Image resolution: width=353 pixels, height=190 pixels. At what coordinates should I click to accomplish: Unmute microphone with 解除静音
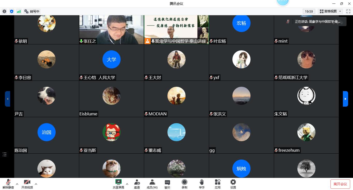(x=8, y=184)
